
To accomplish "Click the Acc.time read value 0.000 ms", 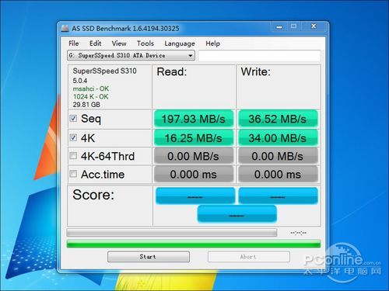I will (x=194, y=174).
